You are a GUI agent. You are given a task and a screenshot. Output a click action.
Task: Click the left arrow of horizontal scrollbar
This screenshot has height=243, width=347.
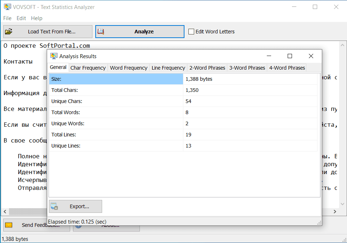click(x=4, y=212)
